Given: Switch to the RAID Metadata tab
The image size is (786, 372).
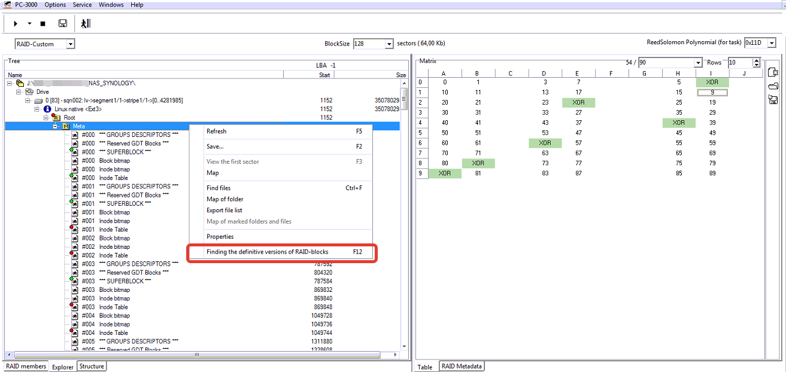Looking at the screenshot, I should coord(462,367).
